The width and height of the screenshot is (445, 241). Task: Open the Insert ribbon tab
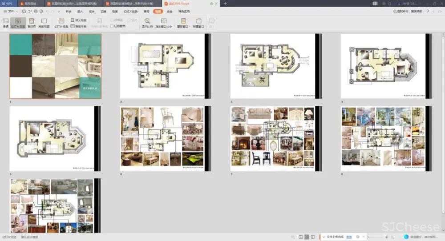80,11
